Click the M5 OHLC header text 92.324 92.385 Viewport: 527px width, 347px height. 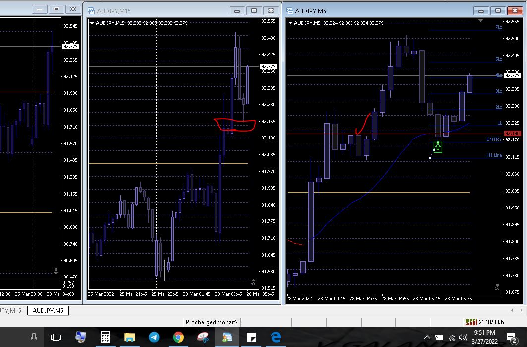tap(338, 23)
